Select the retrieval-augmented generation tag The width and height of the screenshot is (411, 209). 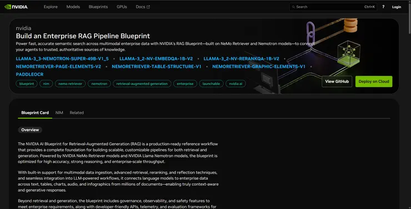(142, 84)
